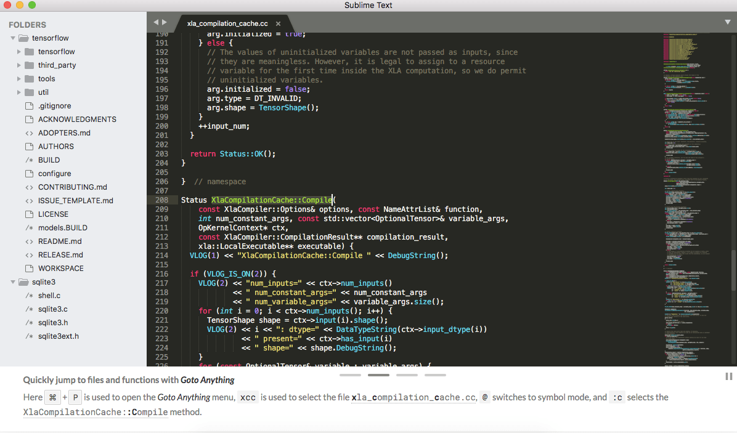
Task: Jump to the second tutorial slide dot
Action: 378,374
